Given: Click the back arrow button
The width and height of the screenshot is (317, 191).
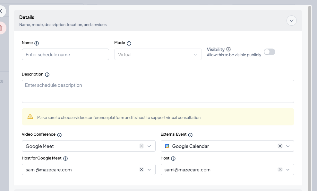Looking at the screenshot, I should click(1, 11).
